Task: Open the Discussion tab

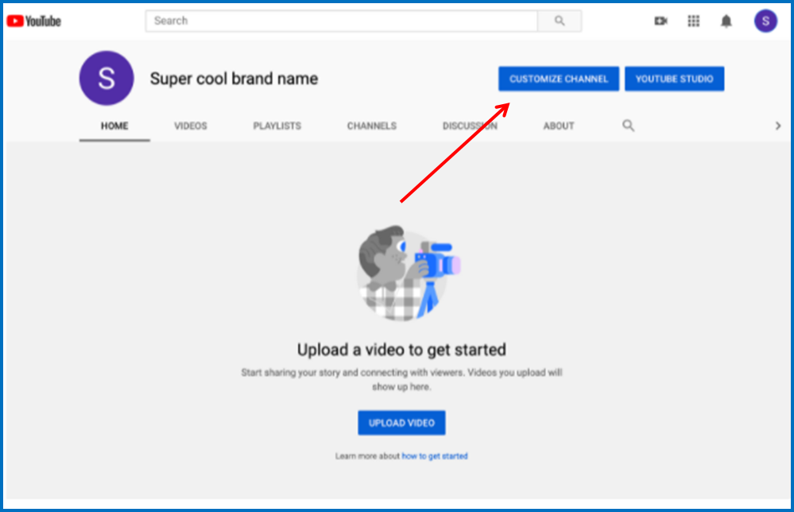Action: tap(470, 126)
